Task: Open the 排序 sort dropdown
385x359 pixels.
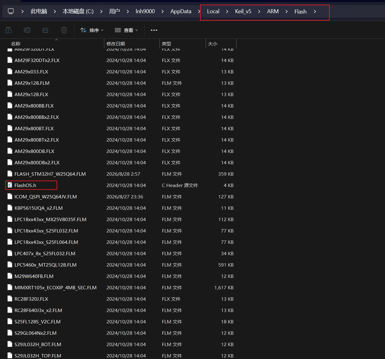Action: (x=92, y=30)
